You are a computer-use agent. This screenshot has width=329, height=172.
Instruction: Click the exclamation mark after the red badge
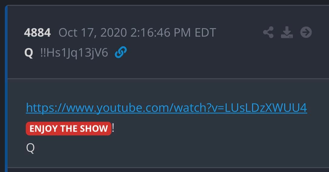[x=113, y=128]
